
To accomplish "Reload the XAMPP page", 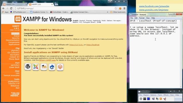I will tap(11, 8).
